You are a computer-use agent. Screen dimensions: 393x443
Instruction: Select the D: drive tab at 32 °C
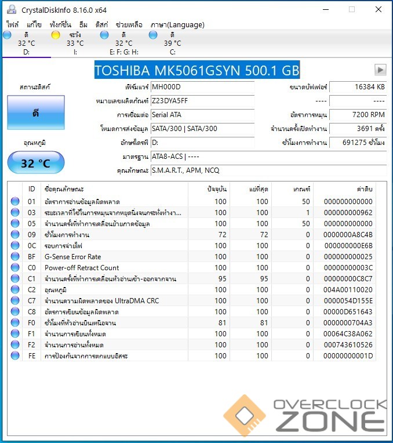(27, 43)
